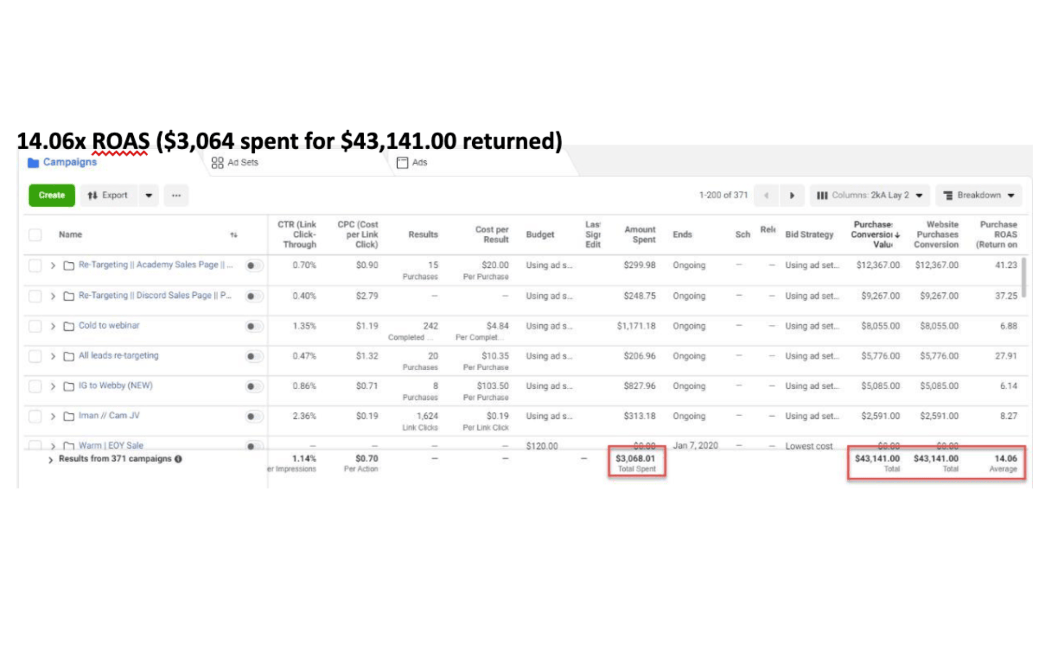This screenshot has width=1058, height=665.
Task: Go to the previous page arrow
Action: pyautogui.click(x=766, y=196)
